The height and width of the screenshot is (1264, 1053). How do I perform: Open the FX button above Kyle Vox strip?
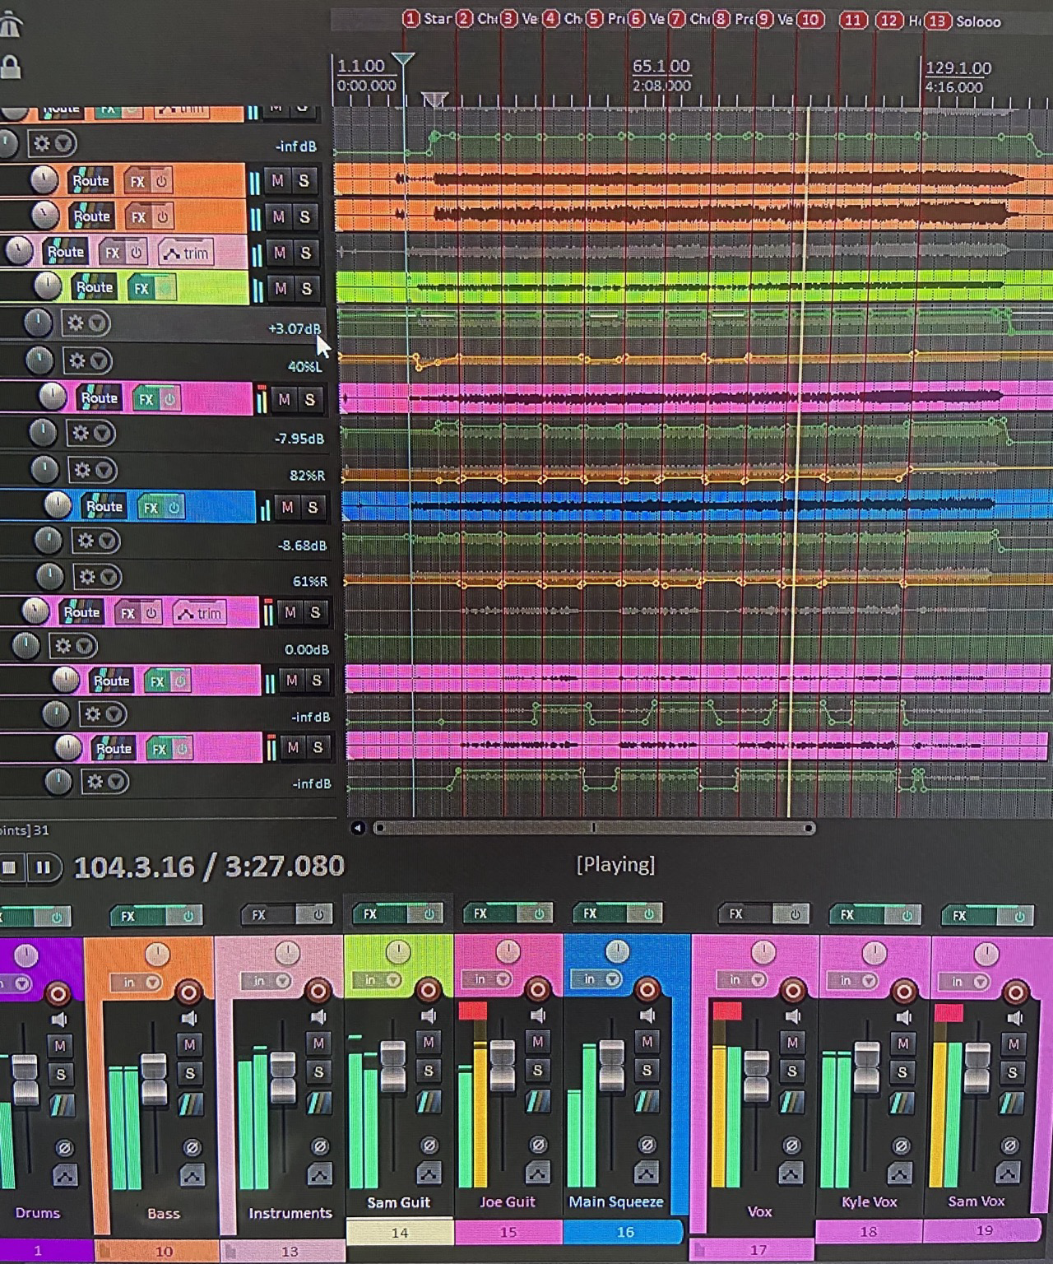click(x=847, y=915)
